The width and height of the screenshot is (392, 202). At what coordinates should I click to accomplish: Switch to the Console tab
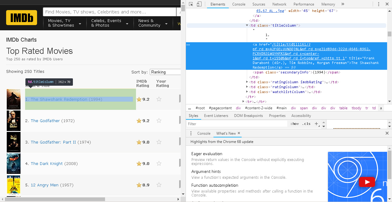click(x=239, y=4)
